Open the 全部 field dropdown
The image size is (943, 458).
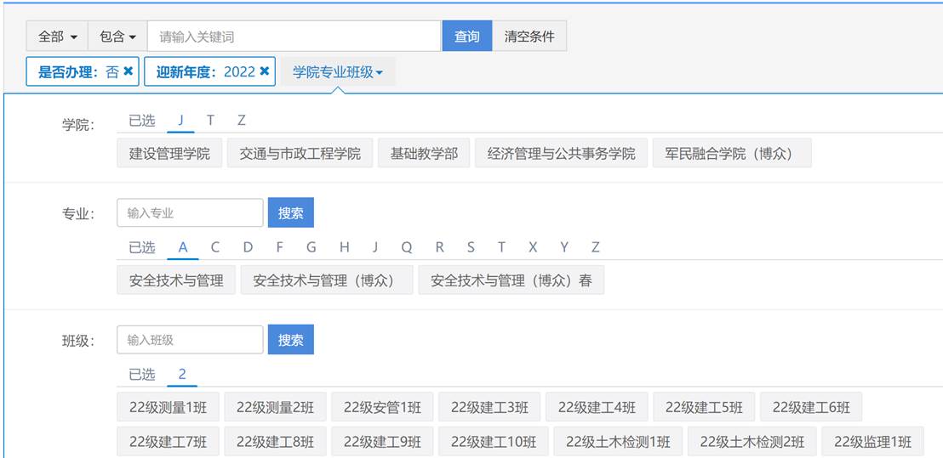(x=57, y=37)
